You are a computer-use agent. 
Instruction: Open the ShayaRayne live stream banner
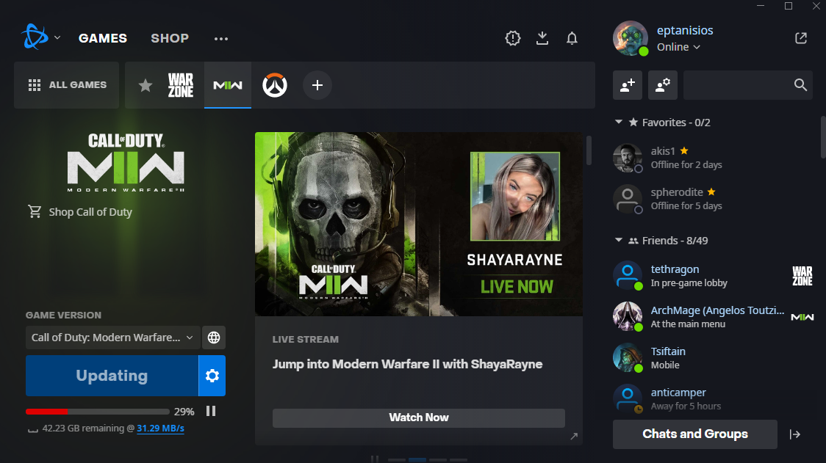pyautogui.click(x=419, y=224)
